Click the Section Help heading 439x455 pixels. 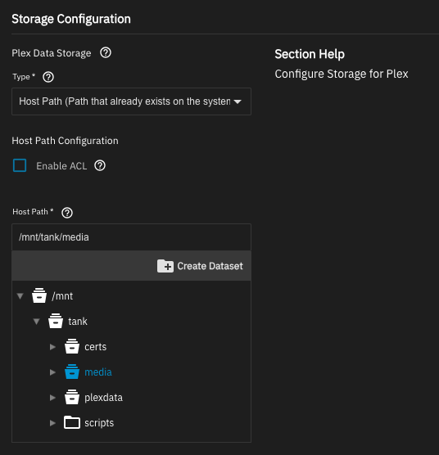tap(310, 54)
